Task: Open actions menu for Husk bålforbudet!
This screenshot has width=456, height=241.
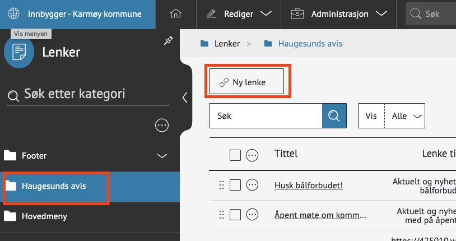Action: click(252, 185)
